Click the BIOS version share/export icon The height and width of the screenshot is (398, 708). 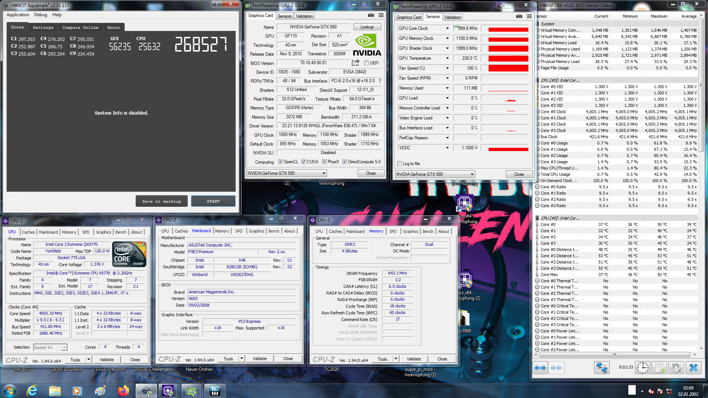pyautogui.click(x=355, y=63)
